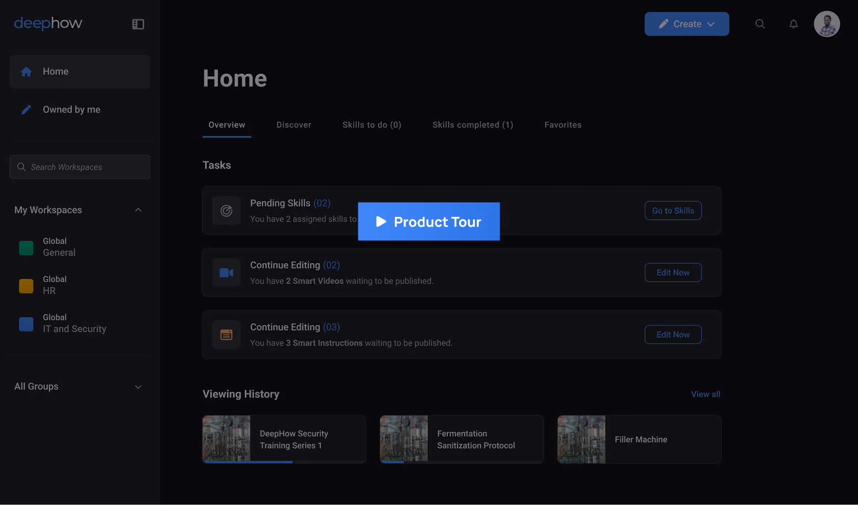This screenshot has height=505, width=858.
Task: Collapse the My Workspaces section
Action: pos(138,210)
